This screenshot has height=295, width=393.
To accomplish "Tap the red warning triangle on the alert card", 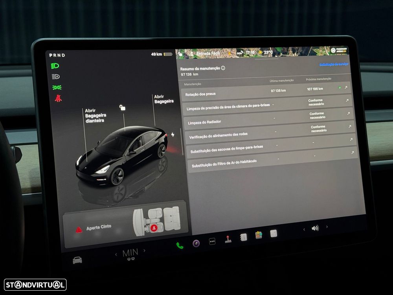I will 79,229.
